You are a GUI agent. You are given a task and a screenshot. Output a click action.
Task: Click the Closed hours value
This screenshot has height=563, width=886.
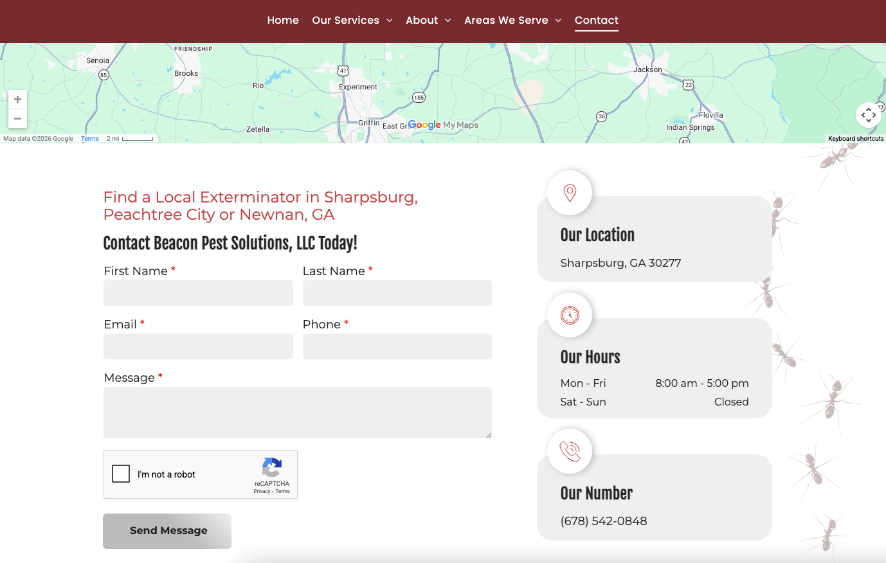click(x=732, y=402)
